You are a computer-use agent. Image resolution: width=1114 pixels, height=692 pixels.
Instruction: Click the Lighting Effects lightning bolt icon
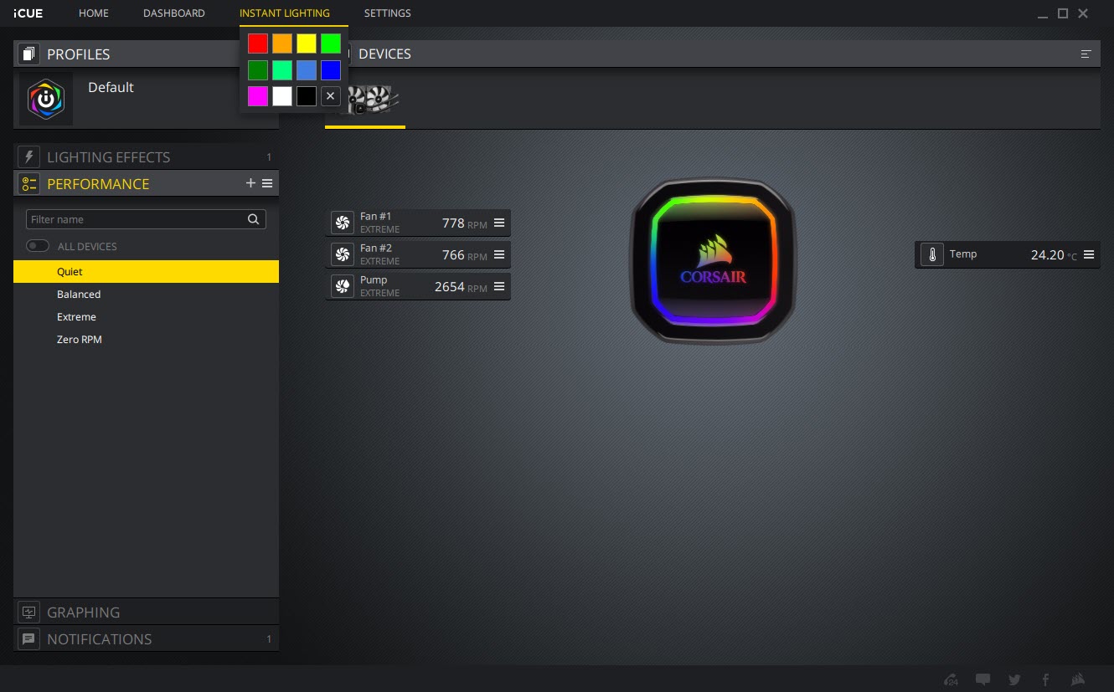tap(28, 157)
